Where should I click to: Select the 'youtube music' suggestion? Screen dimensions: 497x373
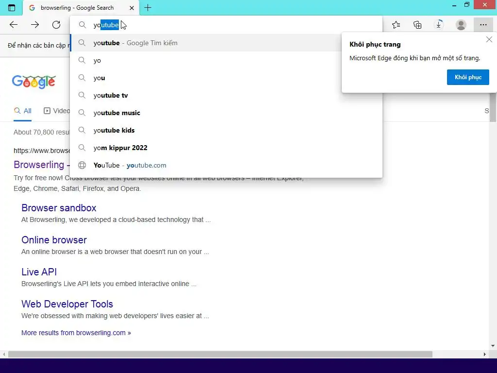tap(226, 113)
